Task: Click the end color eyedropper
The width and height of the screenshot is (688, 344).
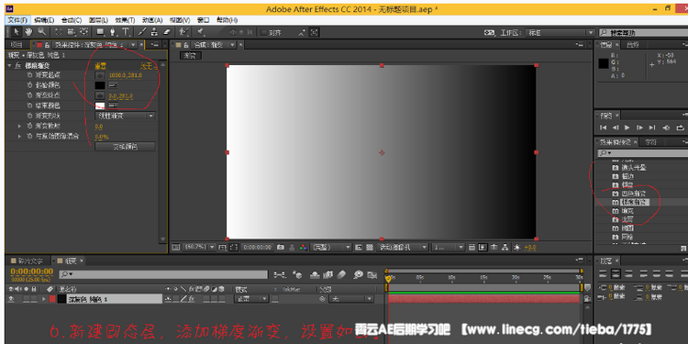Action: tap(113, 105)
